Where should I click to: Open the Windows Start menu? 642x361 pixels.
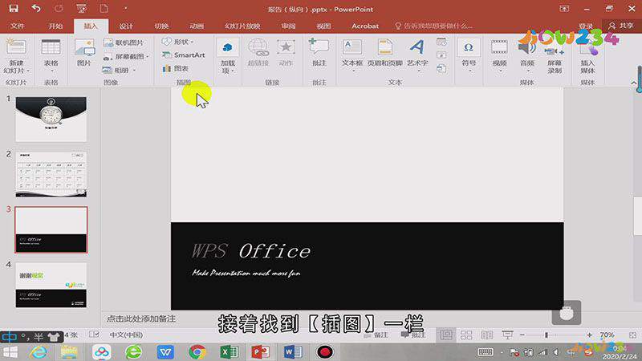tap(10, 352)
